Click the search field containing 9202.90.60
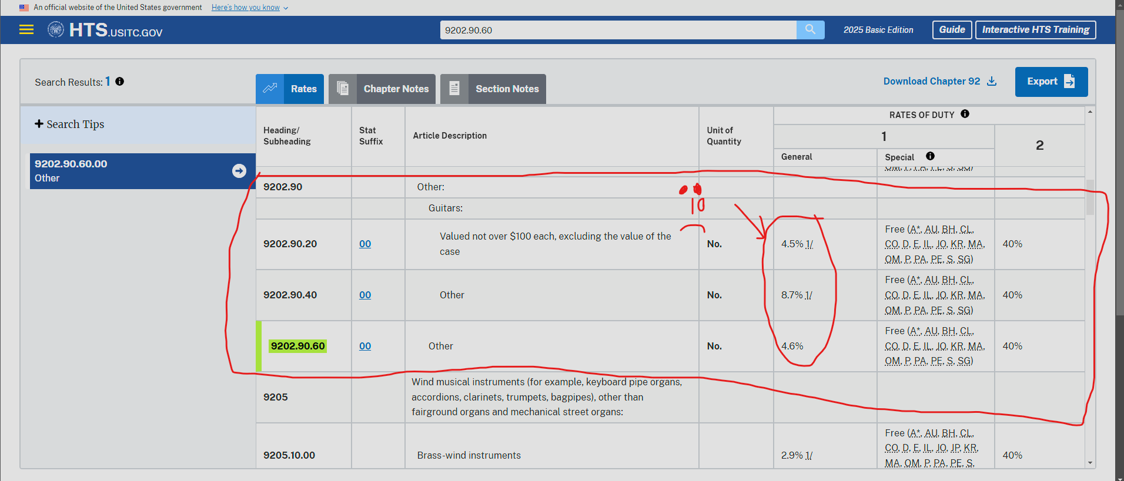This screenshot has width=1124, height=481. (x=617, y=30)
